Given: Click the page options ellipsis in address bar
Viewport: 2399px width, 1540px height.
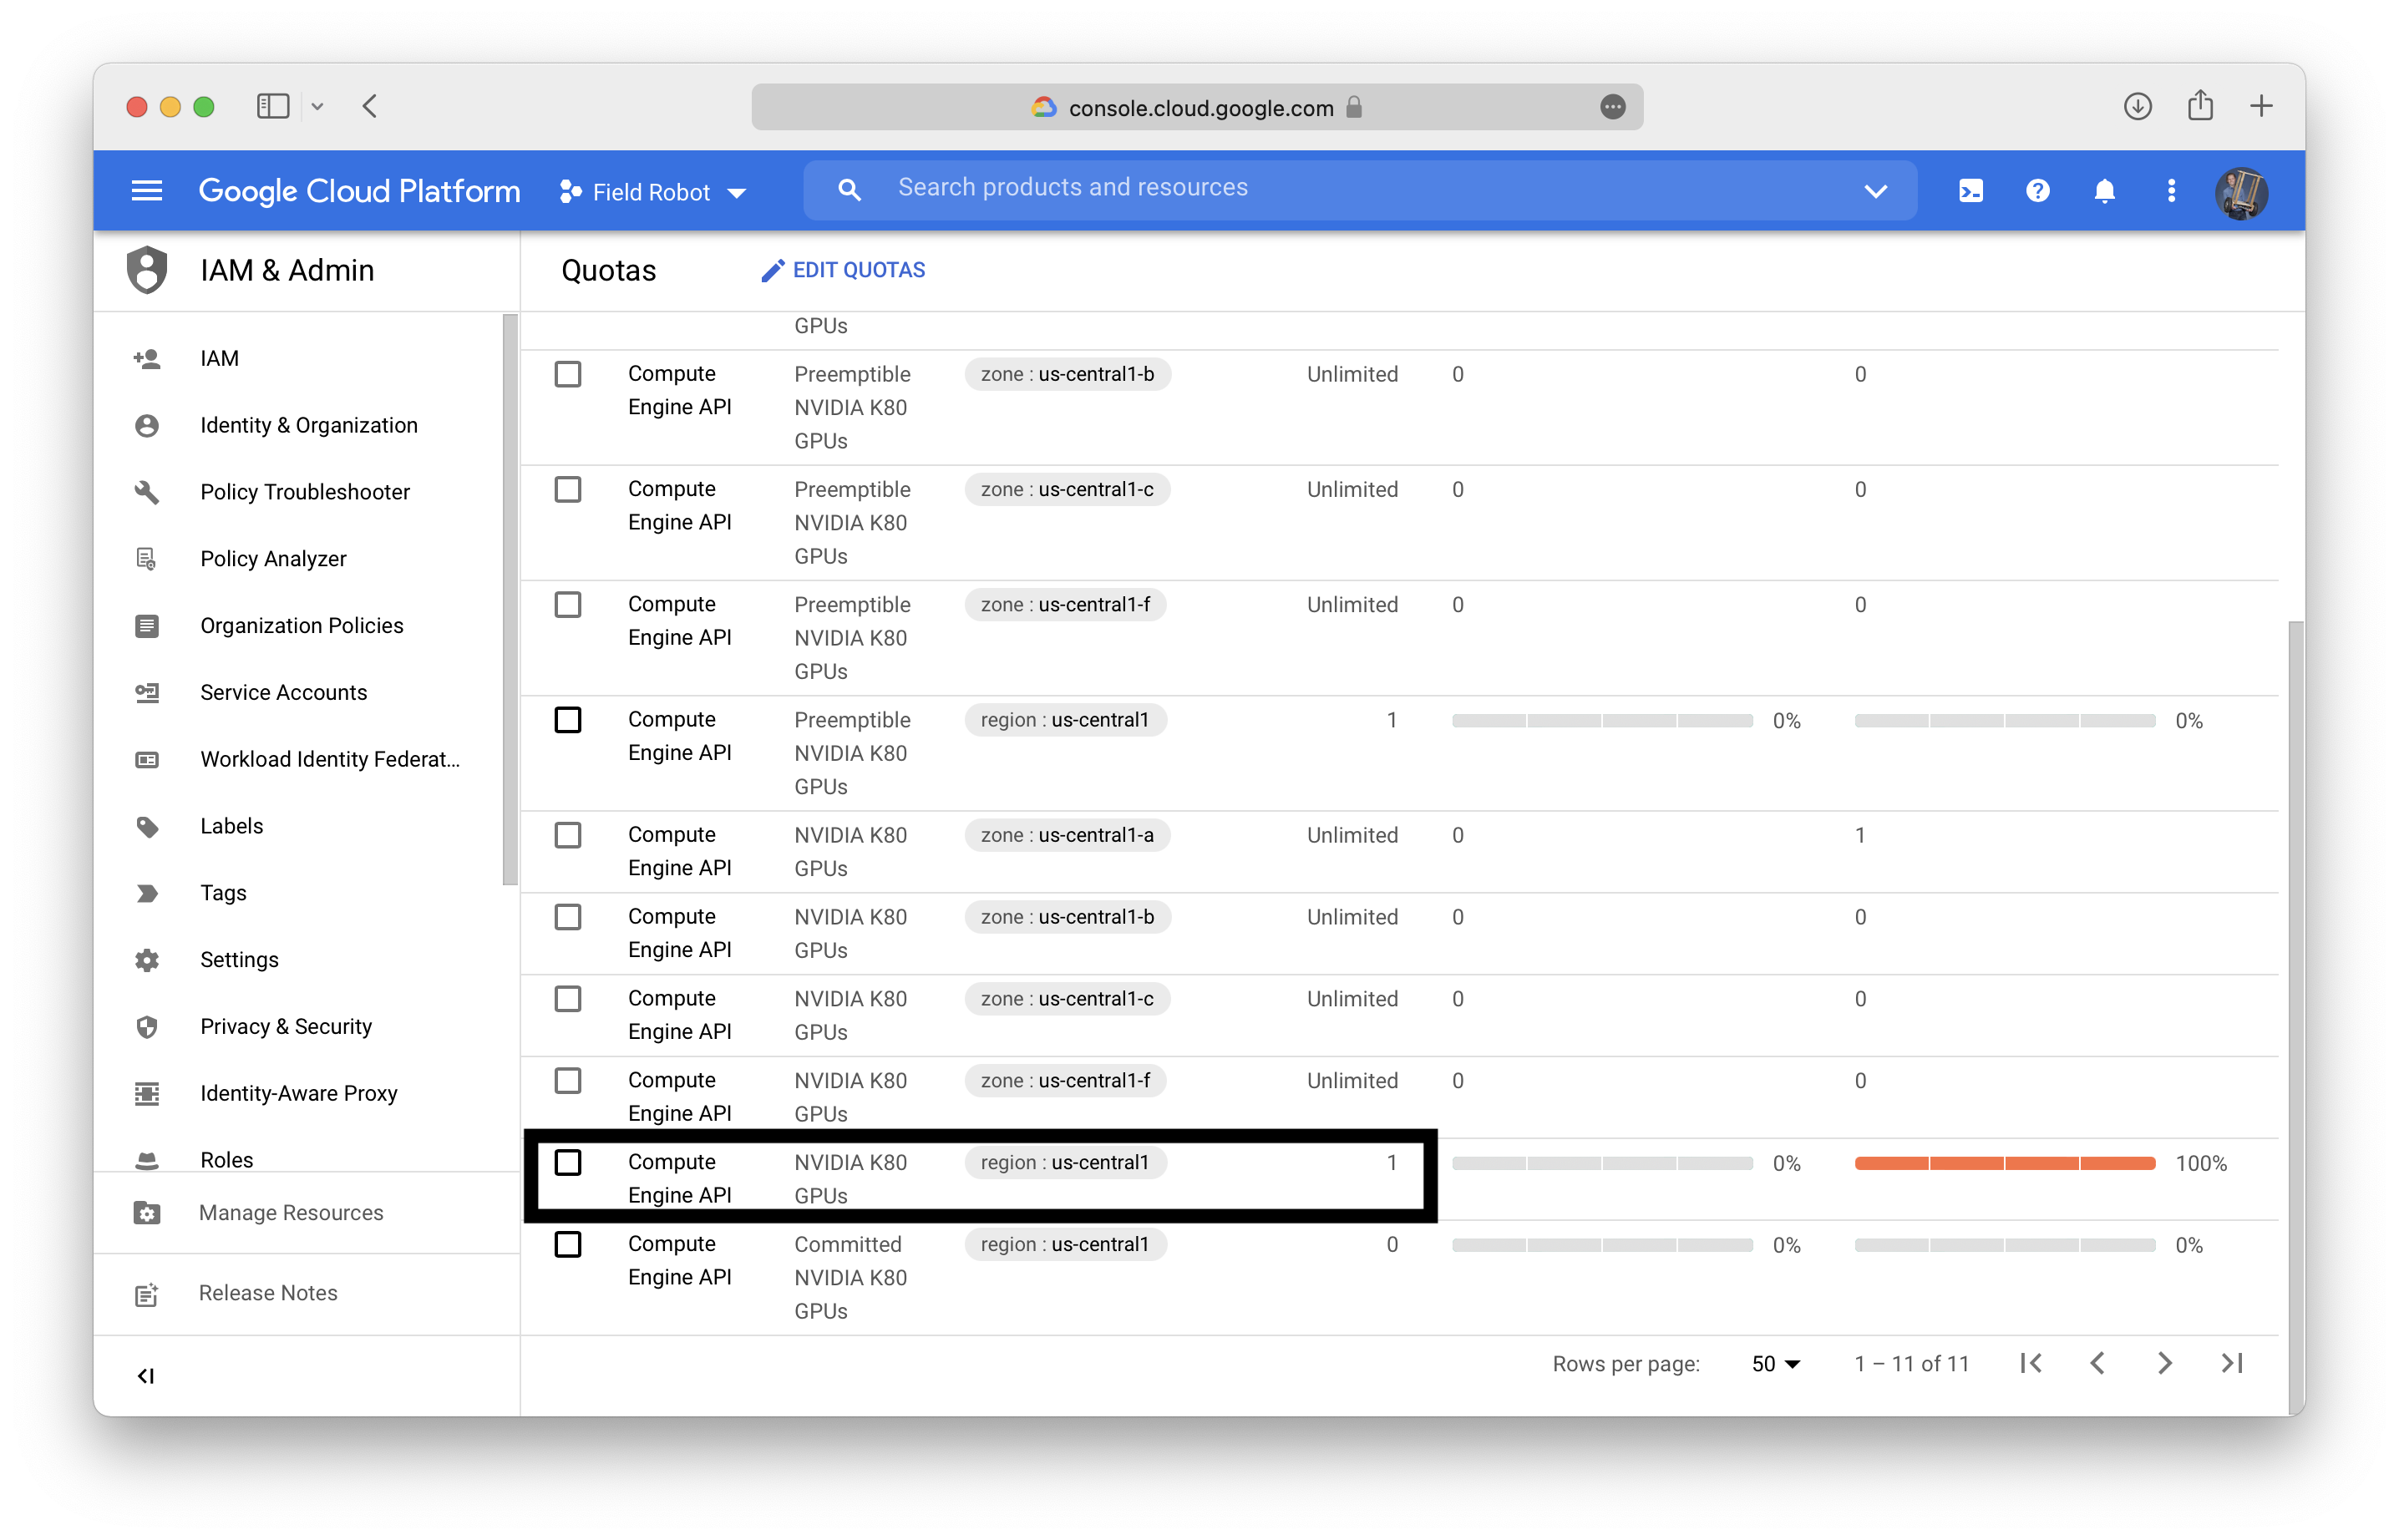Looking at the screenshot, I should 1612,107.
